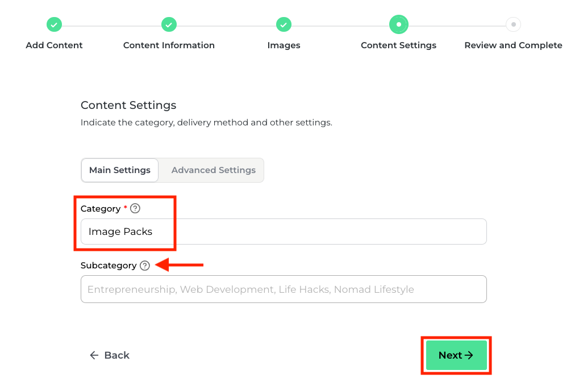Viewport: 579px width, 387px height.
Task: Click the Images step label
Action: [284, 45]
